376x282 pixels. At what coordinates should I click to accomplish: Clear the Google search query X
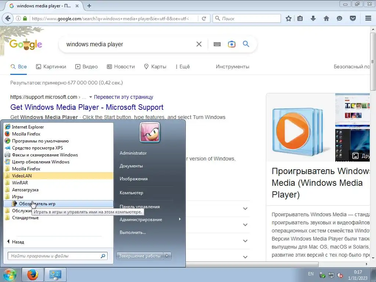[x=199, y=44]
